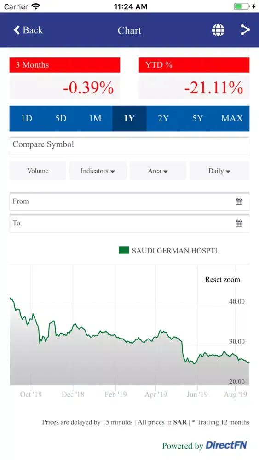Click the YTD % header label
Viewport: 259px width, 460px height.
coord(159,65)
